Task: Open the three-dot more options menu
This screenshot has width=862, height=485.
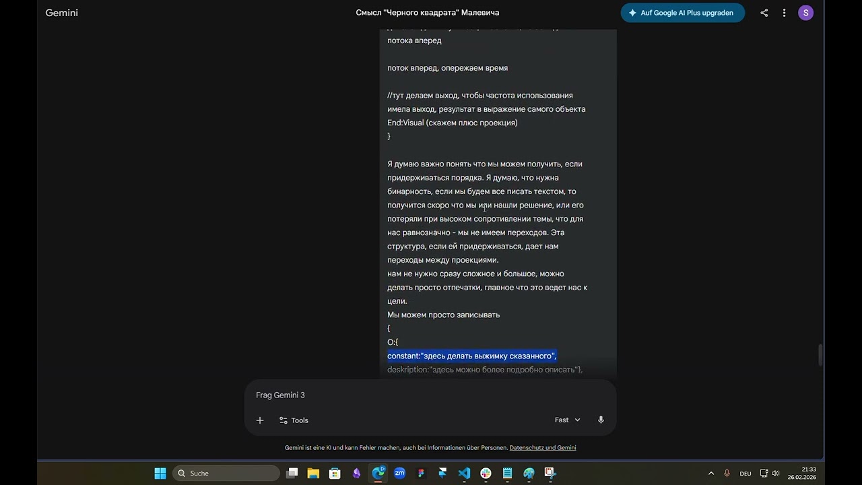Action: [x=784, y=13]
